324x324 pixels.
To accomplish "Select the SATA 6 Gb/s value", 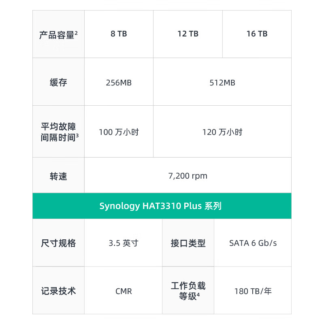I will 253,243.
